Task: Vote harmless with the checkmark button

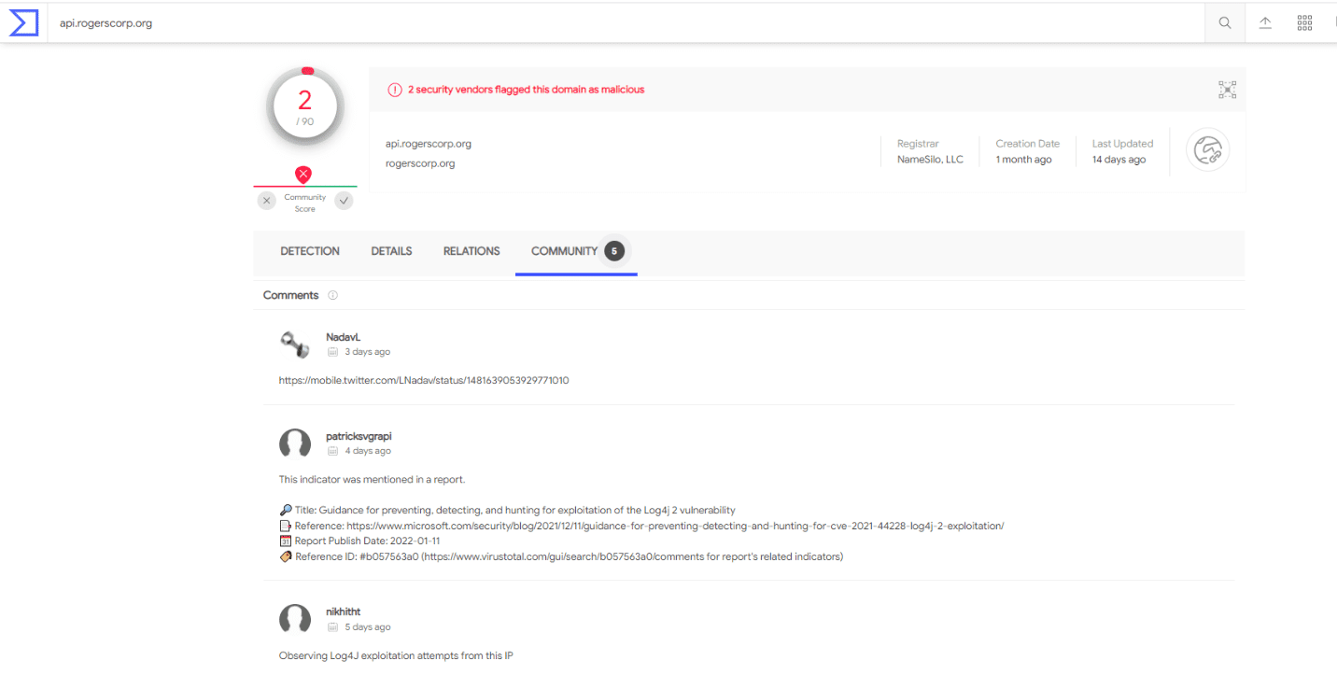Action: 344,201
